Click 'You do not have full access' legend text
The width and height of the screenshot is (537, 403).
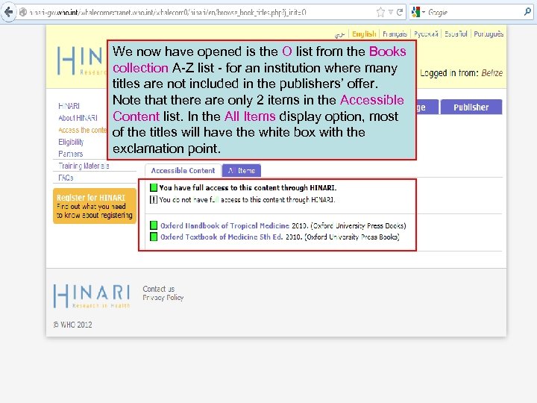click(x=247, y=199)
